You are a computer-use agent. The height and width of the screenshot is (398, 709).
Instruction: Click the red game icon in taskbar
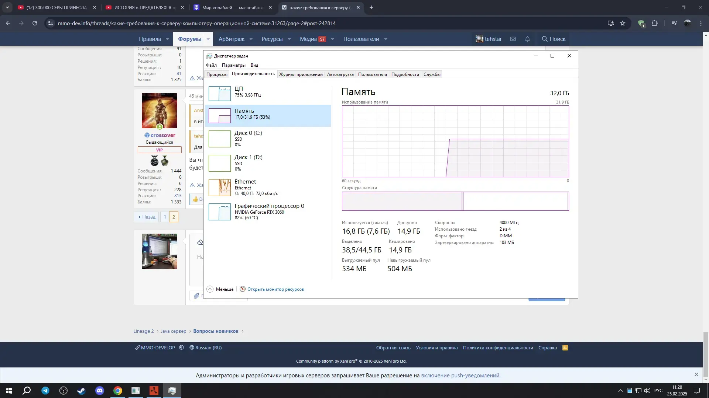[154, 391]
